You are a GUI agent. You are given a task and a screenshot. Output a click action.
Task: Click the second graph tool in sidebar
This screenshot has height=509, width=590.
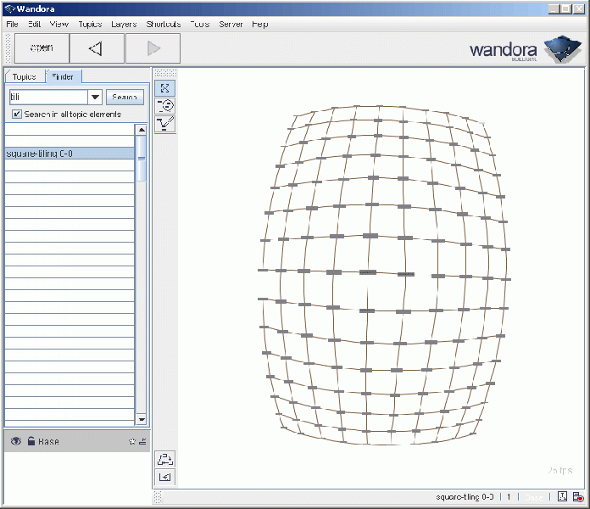click(x=166, y=106)
